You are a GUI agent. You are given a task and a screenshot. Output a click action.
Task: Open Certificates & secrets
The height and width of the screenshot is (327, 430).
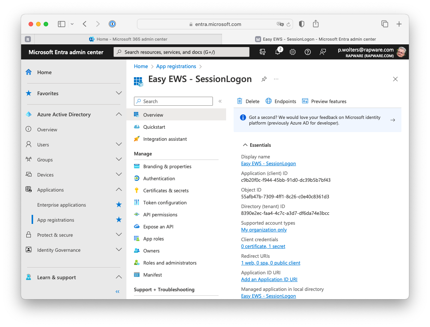point(166,191)
